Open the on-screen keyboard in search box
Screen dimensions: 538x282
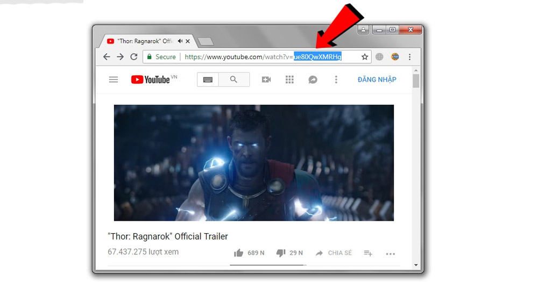(x=208, y=79)
